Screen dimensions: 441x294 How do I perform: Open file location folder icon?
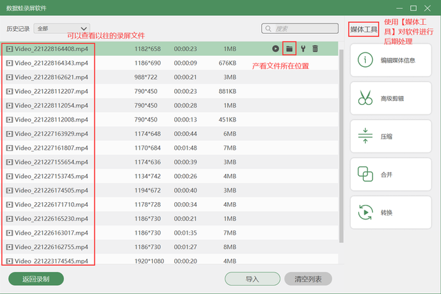[x=289, y=49]
